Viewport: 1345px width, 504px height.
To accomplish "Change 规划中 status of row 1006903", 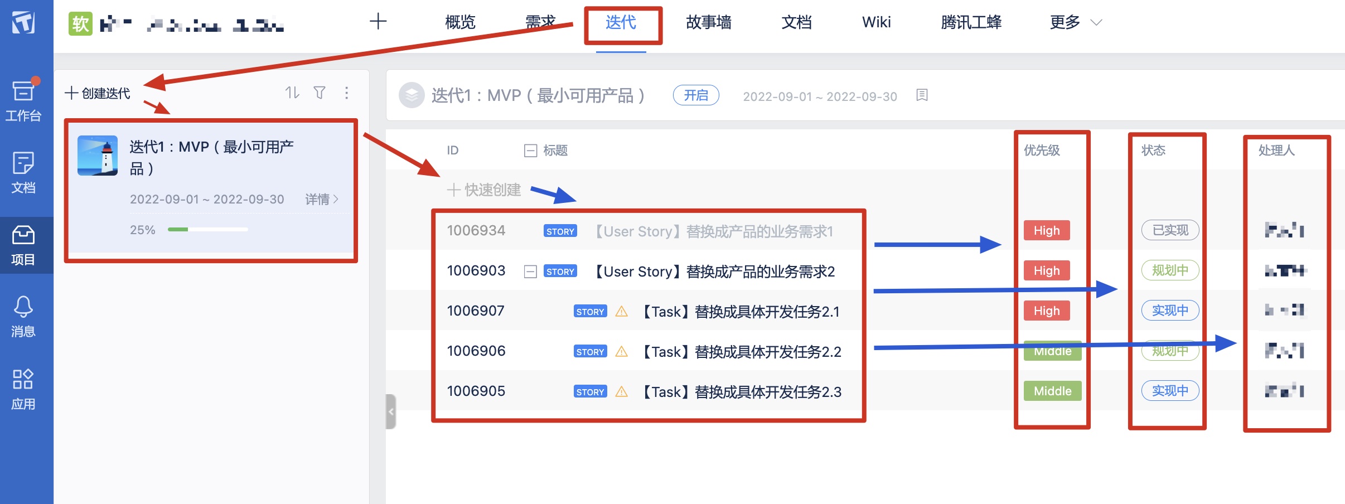I will (1170, 270).
